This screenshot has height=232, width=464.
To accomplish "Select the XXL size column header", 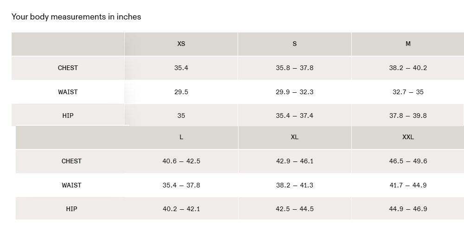I will click(408, 137).
